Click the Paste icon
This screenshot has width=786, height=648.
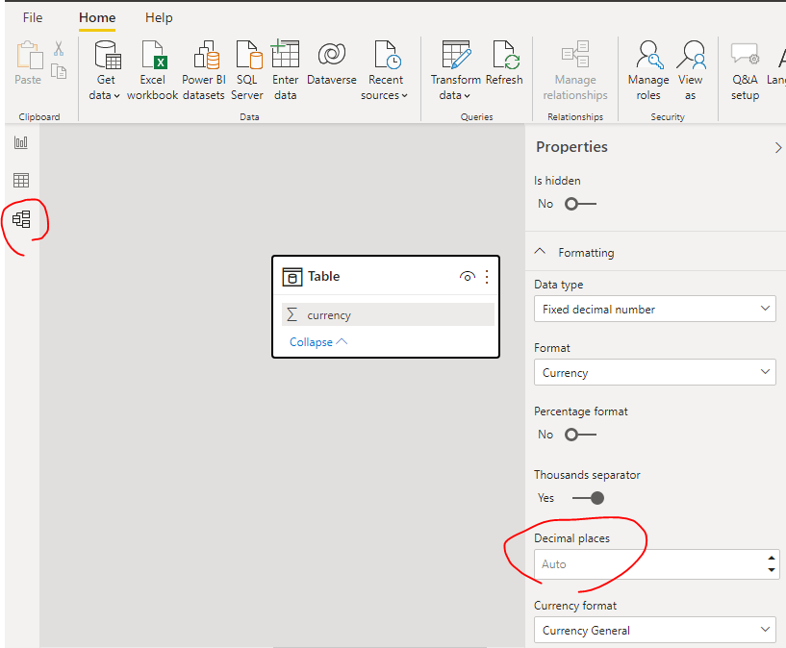click(x=29, y=55)
